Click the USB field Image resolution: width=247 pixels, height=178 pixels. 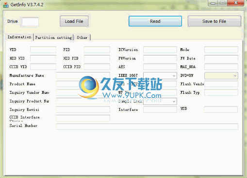coord(221,109)
